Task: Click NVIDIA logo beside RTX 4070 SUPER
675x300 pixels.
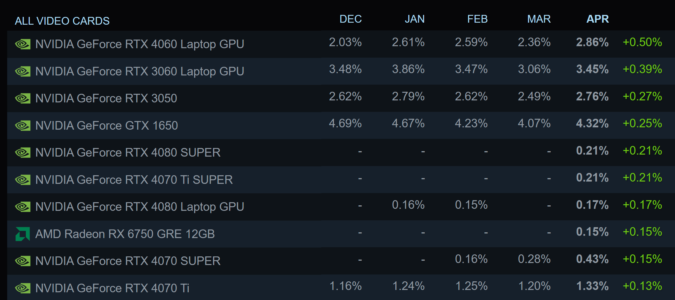Action: coord(23,261)
